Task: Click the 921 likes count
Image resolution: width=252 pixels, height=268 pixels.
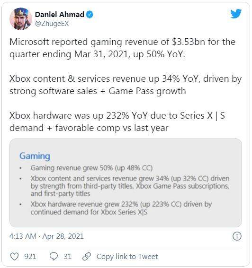Action: pyautogui.click(x=30, y=257)
